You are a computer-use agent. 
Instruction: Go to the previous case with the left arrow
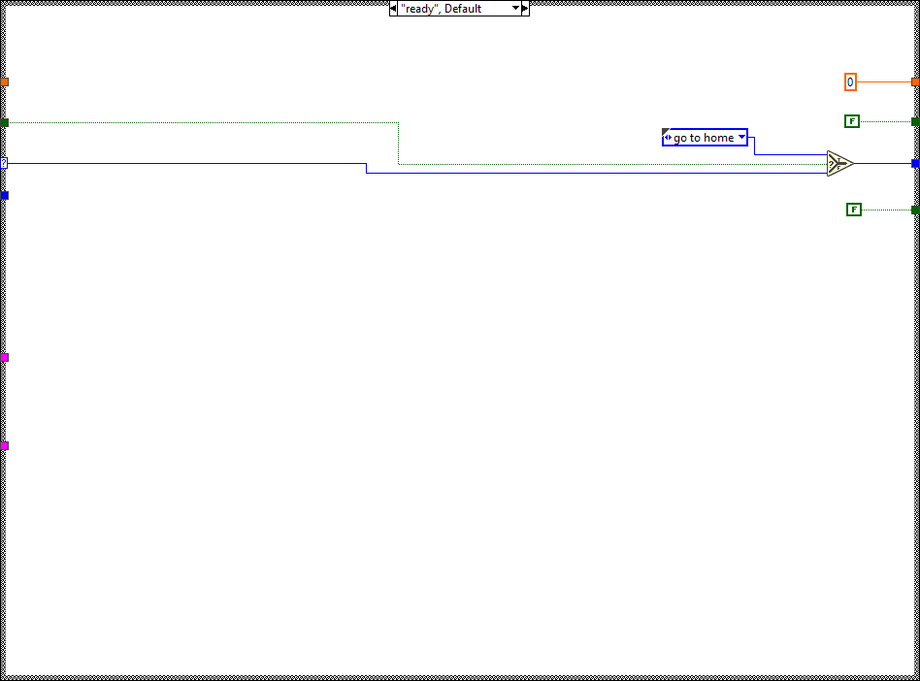tap(393, 9)
